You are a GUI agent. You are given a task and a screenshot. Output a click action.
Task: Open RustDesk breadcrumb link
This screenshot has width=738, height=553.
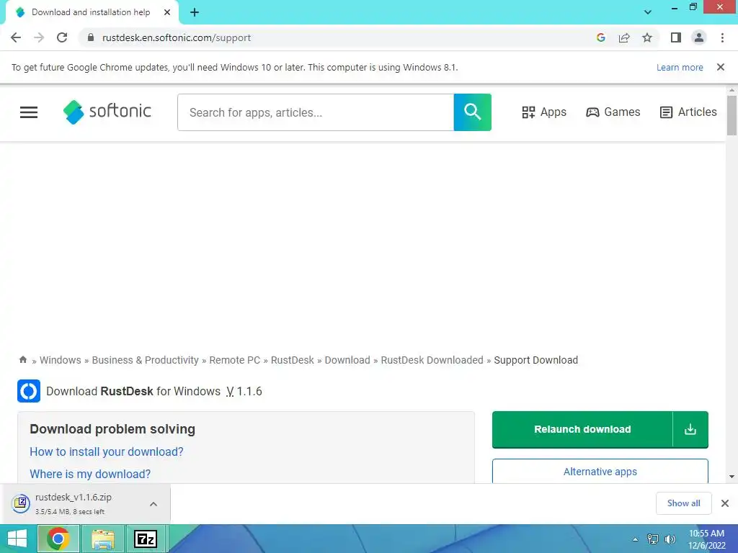293,360
